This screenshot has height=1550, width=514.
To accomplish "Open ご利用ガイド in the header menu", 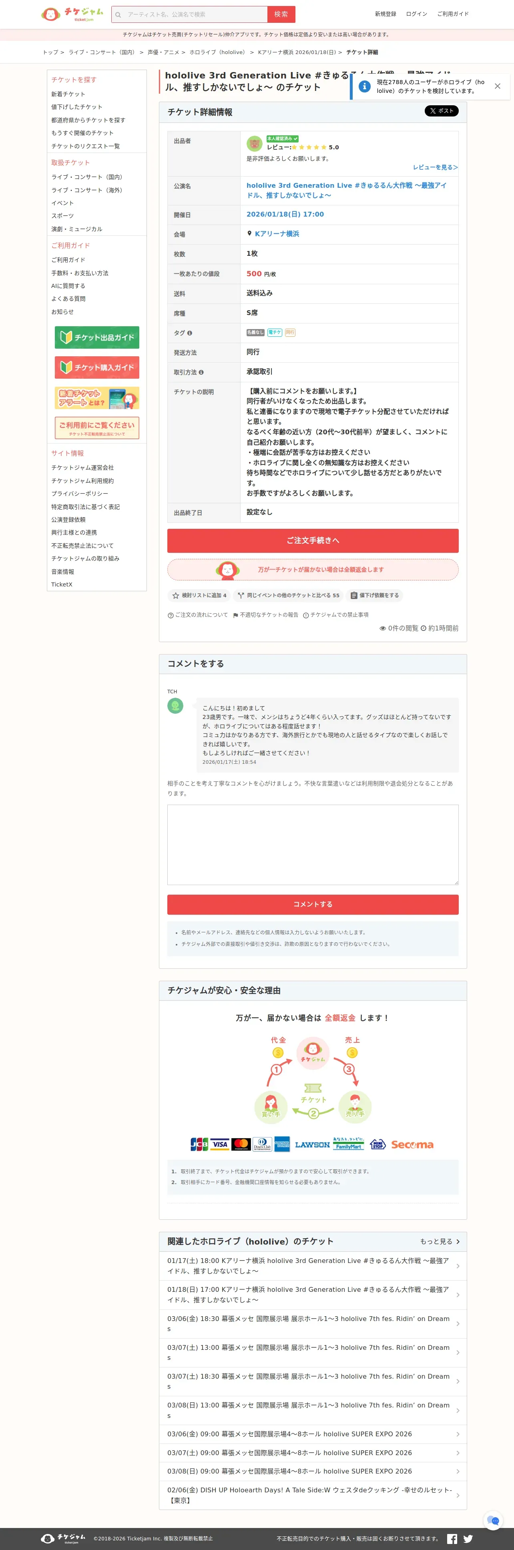I will coord(453,14).
